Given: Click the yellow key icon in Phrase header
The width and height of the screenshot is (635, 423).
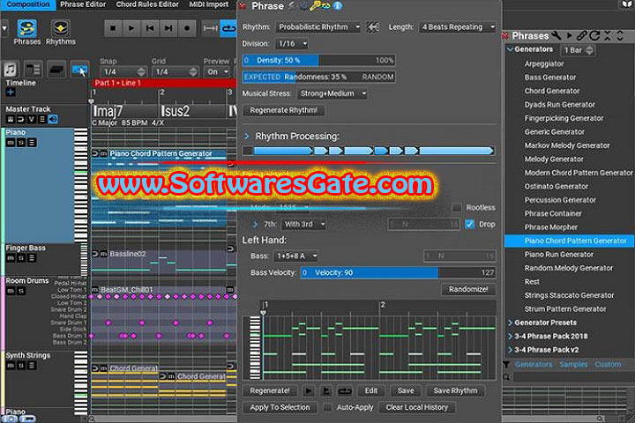Looking at the screenshot, I should (x=315, y=5).
